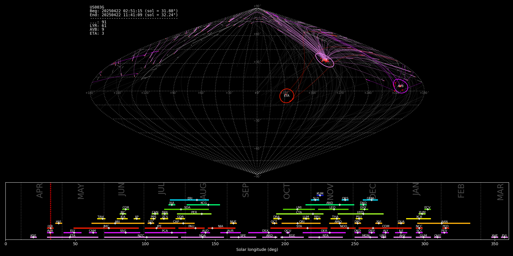Select the SSG shower bar label

coord(123,231)
